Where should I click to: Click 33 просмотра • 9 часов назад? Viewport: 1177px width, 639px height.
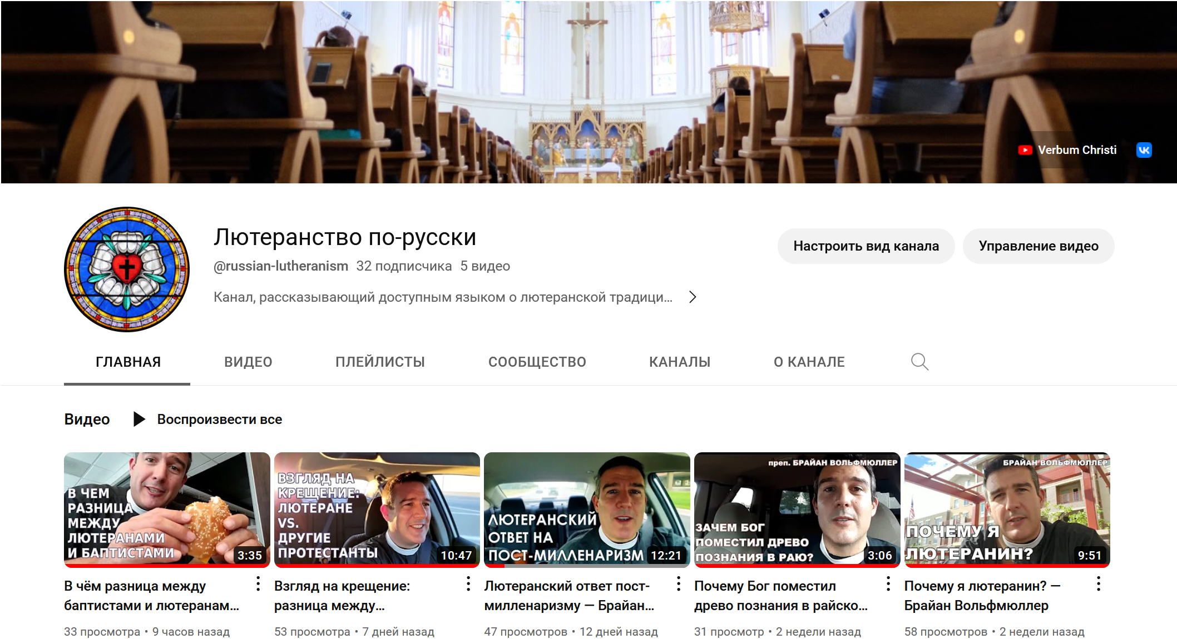click(147, 632)
